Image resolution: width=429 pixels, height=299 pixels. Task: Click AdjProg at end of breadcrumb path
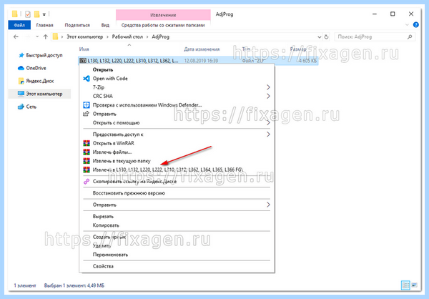pos(161,36)
